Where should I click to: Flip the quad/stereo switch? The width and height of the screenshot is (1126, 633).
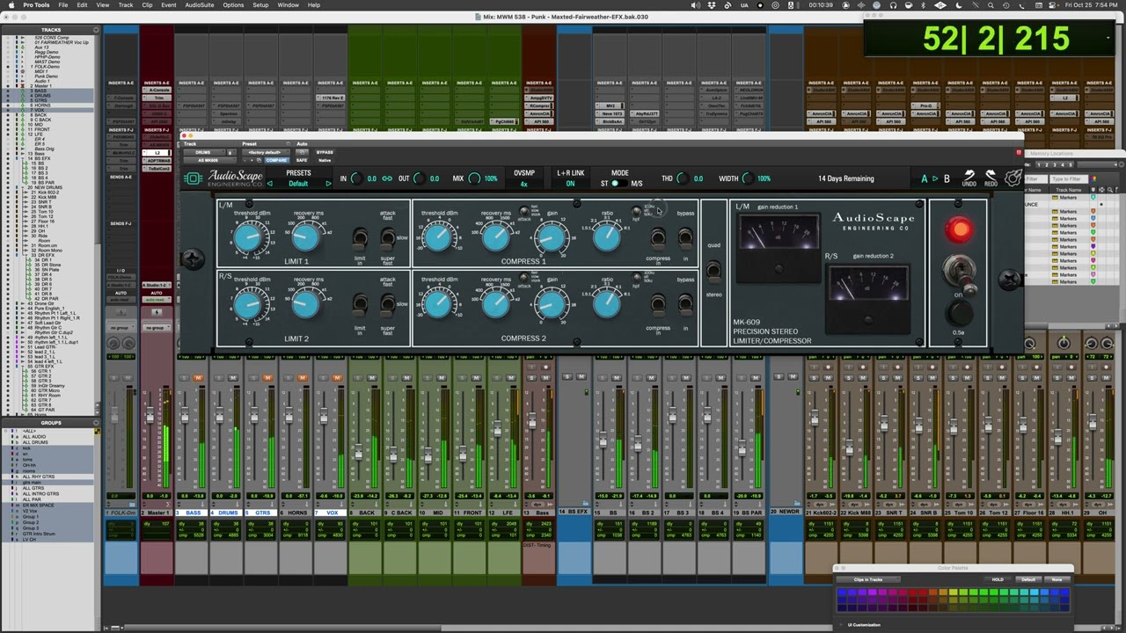point(713,271)
